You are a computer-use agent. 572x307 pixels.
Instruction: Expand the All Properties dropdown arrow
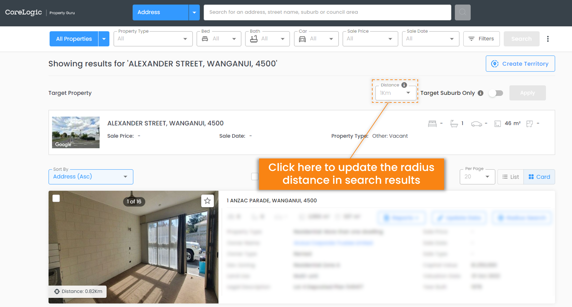(104, 39)
